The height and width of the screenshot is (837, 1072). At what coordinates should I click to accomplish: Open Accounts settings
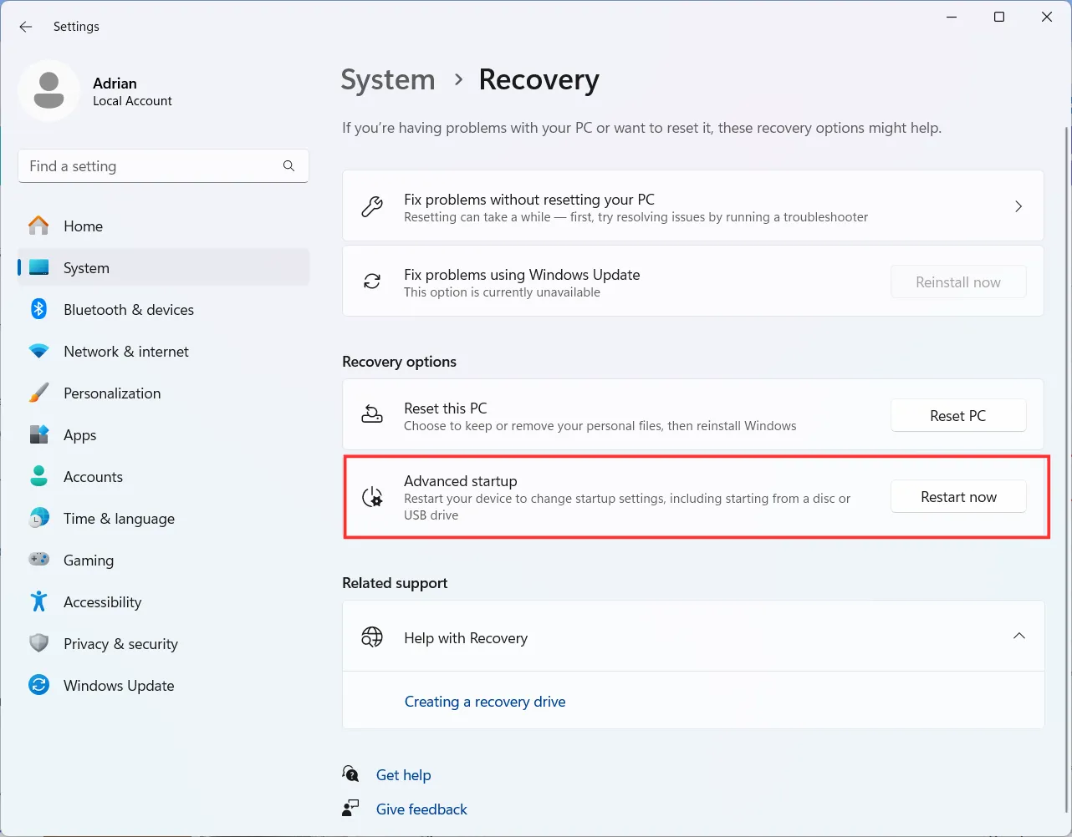(x=164, y=476)
